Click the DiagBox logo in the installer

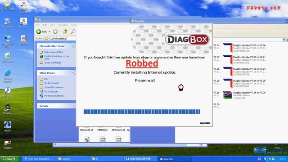(x=187, y=40)
